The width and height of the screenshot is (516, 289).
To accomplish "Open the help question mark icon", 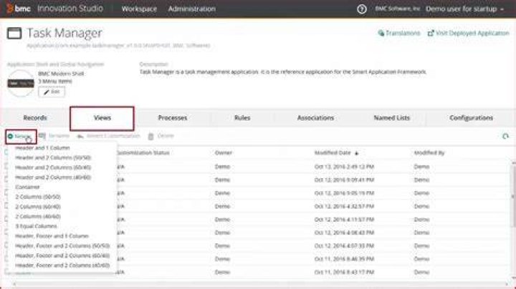I will tap(362, 9).
